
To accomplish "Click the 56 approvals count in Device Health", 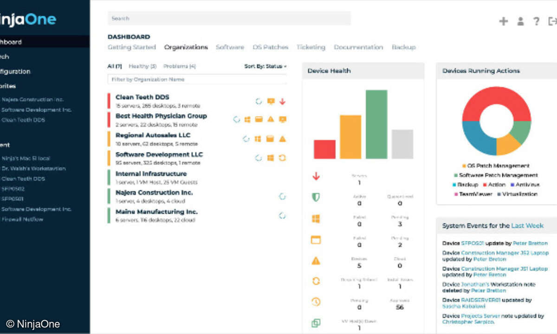I will pyautogui.click(x=400, y=308).
